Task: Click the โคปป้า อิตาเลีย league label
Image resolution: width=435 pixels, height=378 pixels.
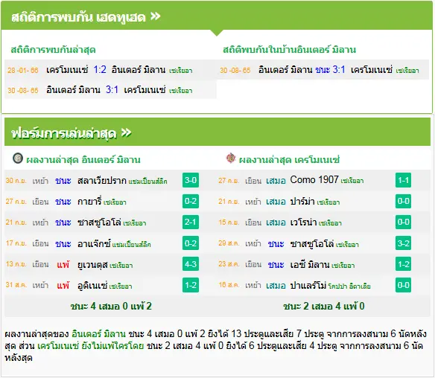Action: [x=349, y=286]
